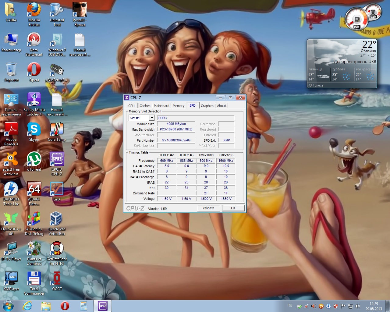Open Replay Media Catcher 4 shortcut

tap(34, 104)
